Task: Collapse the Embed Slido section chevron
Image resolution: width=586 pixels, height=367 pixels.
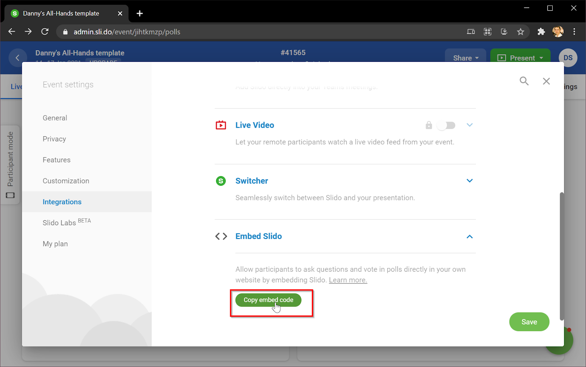Action: (x=470, y=237)
